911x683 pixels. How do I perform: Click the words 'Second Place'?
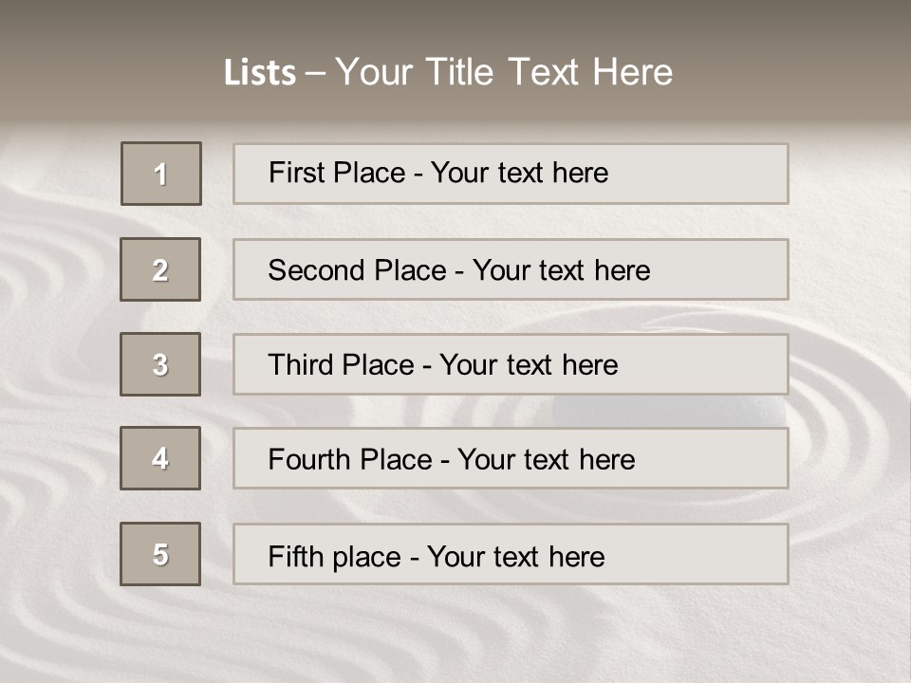(356, 270)
